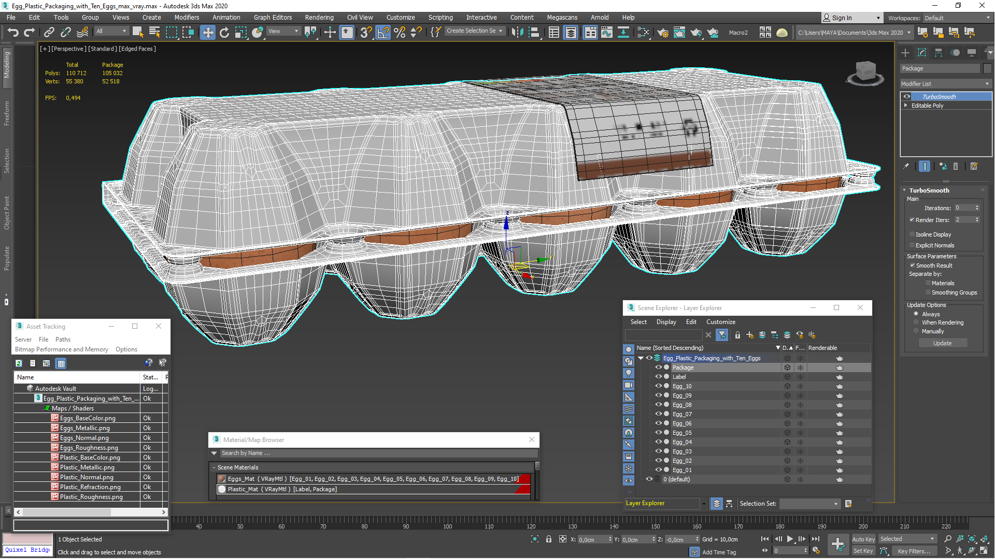Open the Modifiers menu

(188, 17)
